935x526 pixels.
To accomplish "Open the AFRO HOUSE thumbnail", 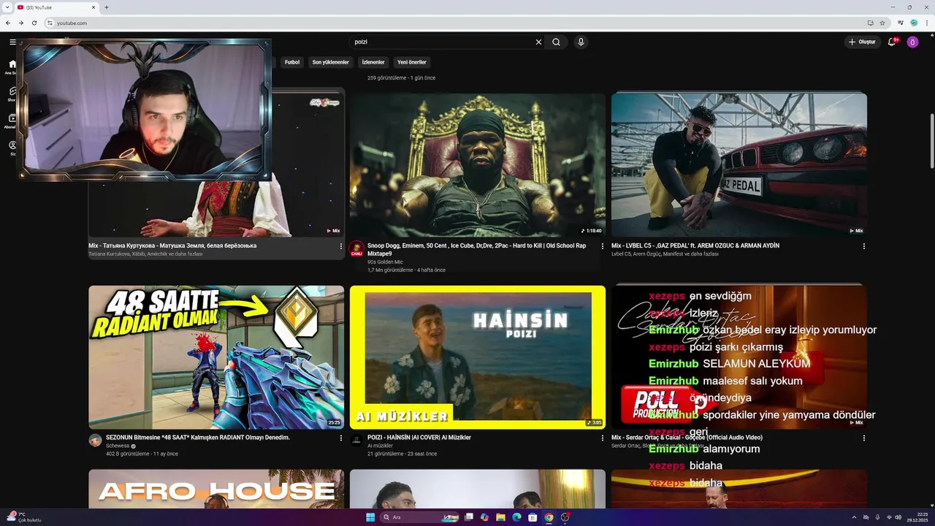I will [216, 489].
